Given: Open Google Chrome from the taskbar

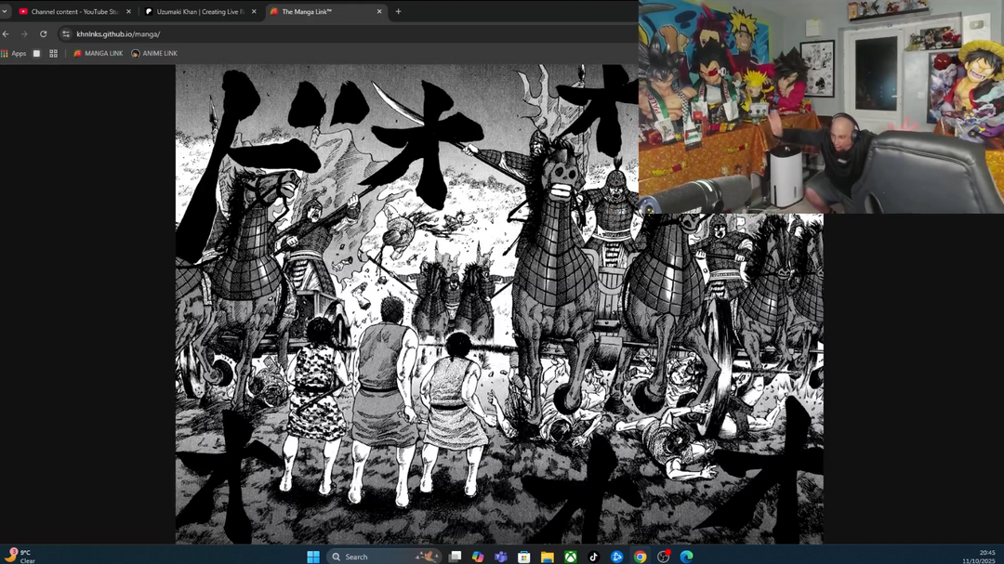Looking at the screenshot, I should pyautogui.click(x=639, y=557).
